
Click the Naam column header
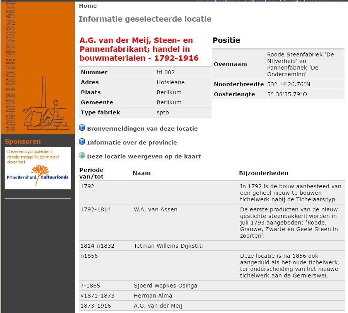point(142,173)
